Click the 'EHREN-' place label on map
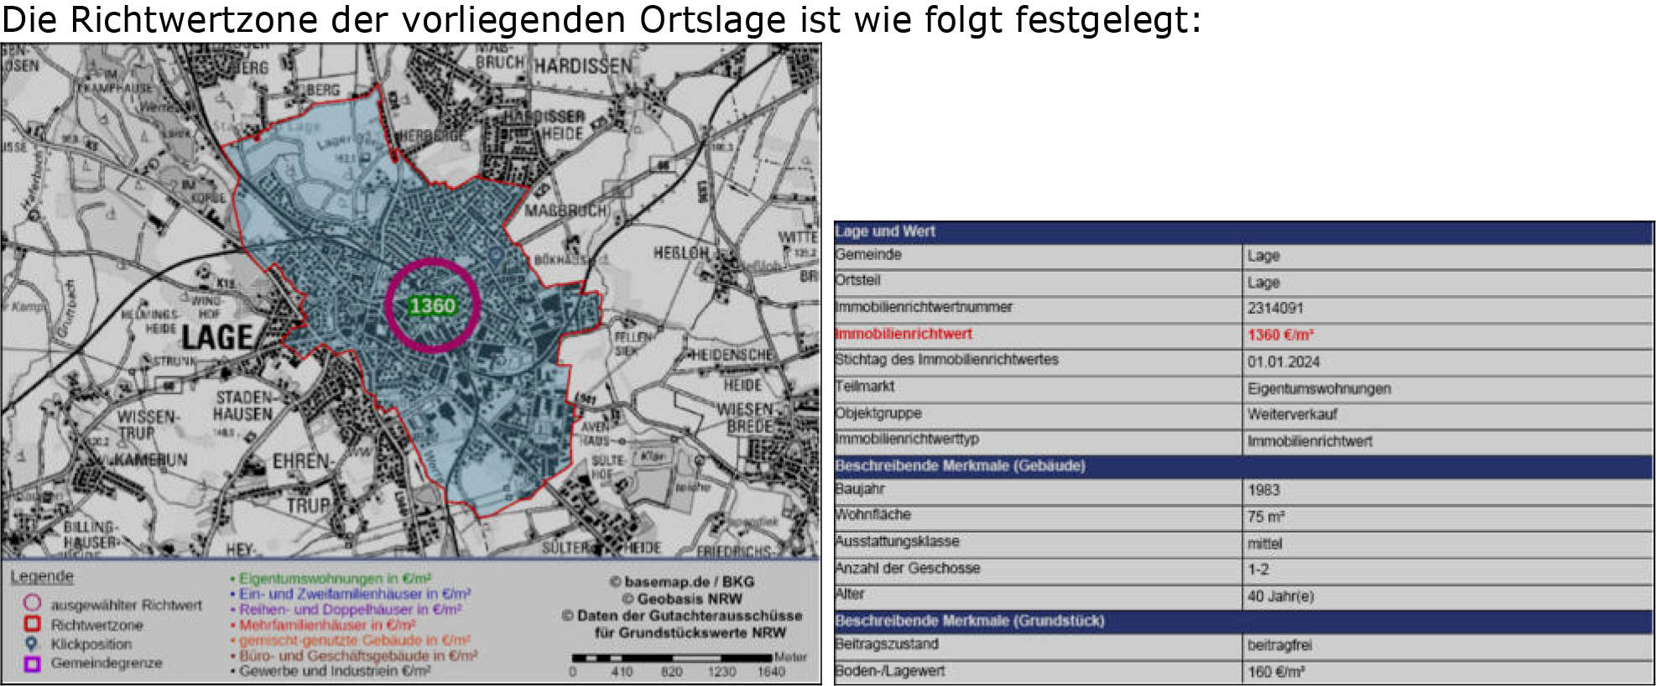 [x=303, y=462]
